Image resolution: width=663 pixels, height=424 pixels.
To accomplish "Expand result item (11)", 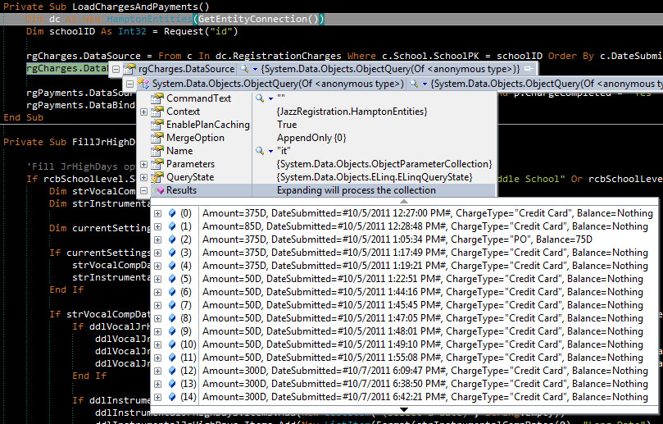I will click(157, 358).
